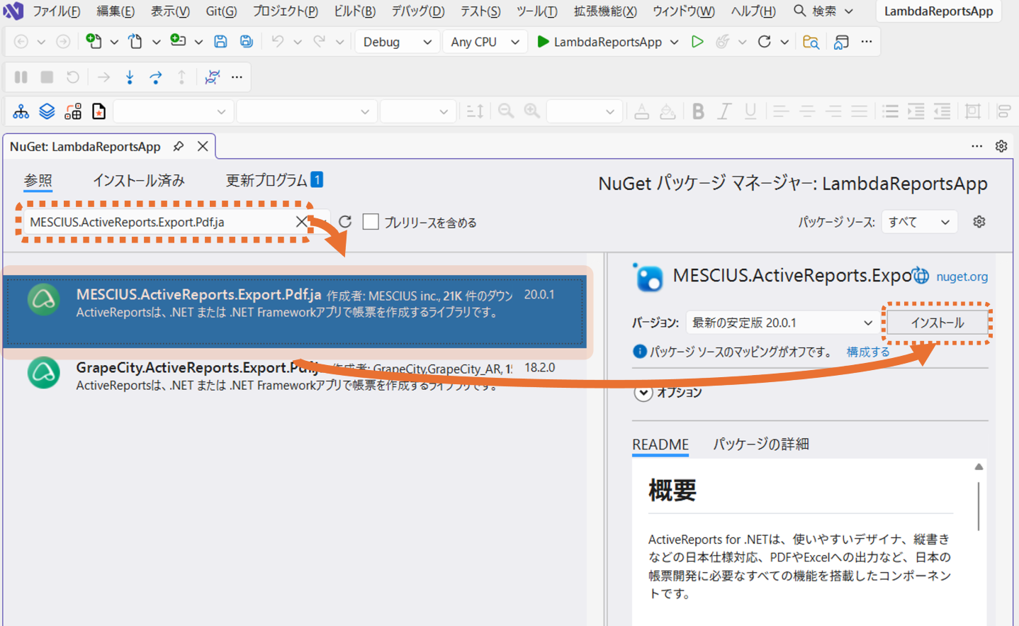Open the パッケージ ソース すべて dropdown
The height and width of the screenshot is (626, 1019).
[919, 222]
